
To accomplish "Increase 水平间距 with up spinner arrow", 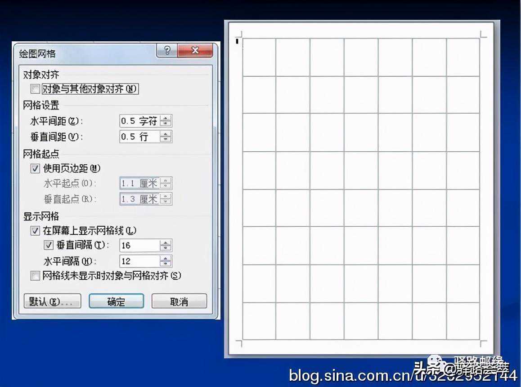I will pyautogui.click(x=166, y=119).
